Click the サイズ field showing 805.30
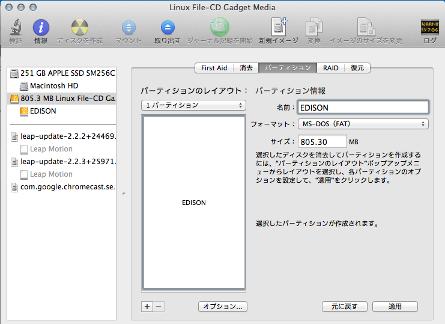Screen dimensions: 445x324 (x=322, y=141)
